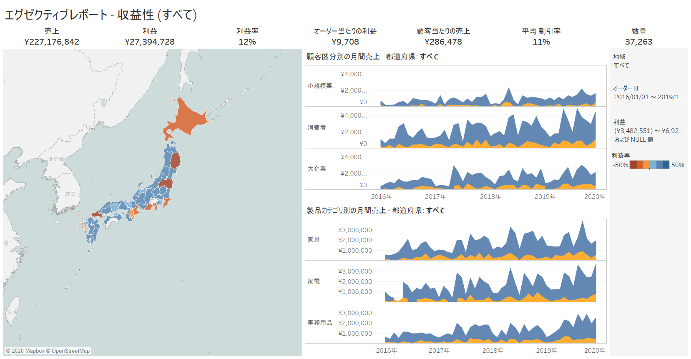Click the 平均 割引率 value 11%
This screenshot has width=691, height=359.
(541, 42)
